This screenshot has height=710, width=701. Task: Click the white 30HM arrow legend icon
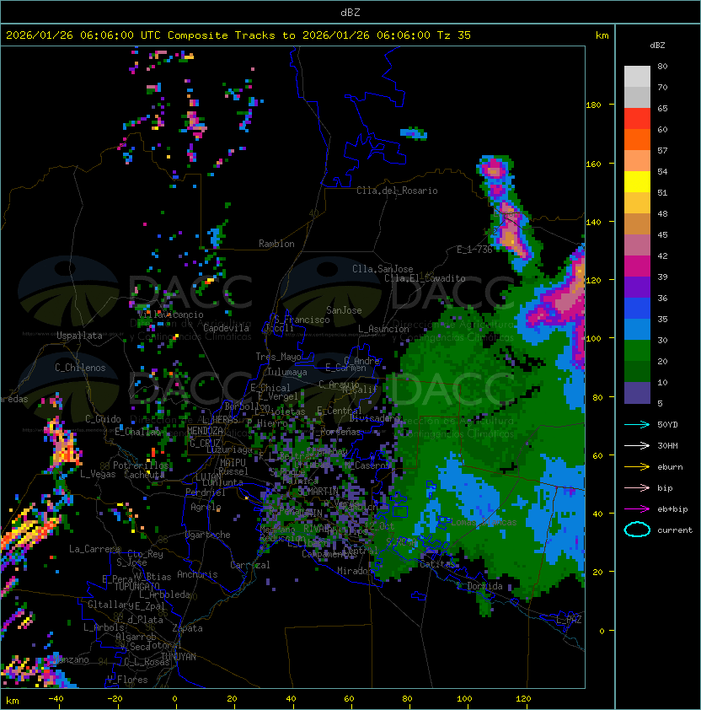(637, 445)
